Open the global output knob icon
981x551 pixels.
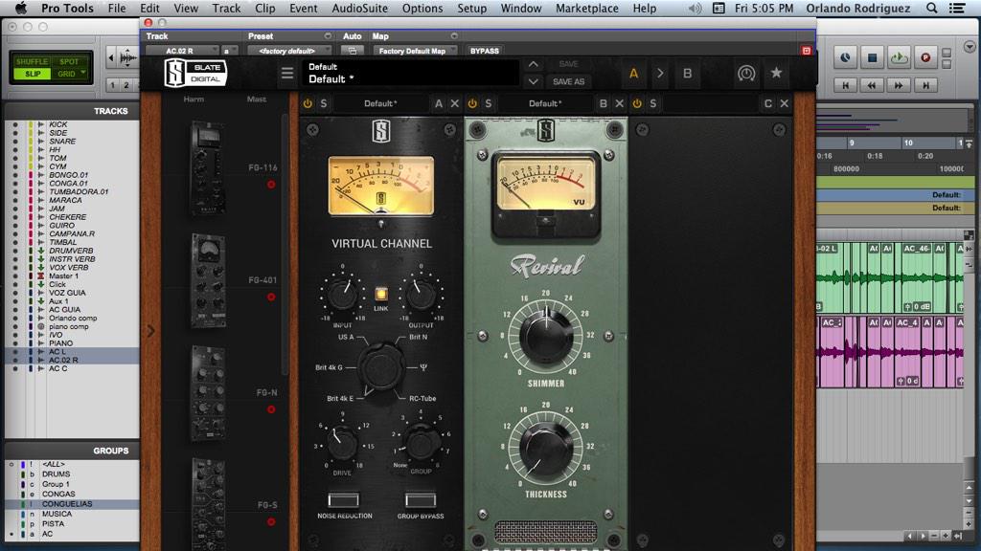click(x=745, y=73)
